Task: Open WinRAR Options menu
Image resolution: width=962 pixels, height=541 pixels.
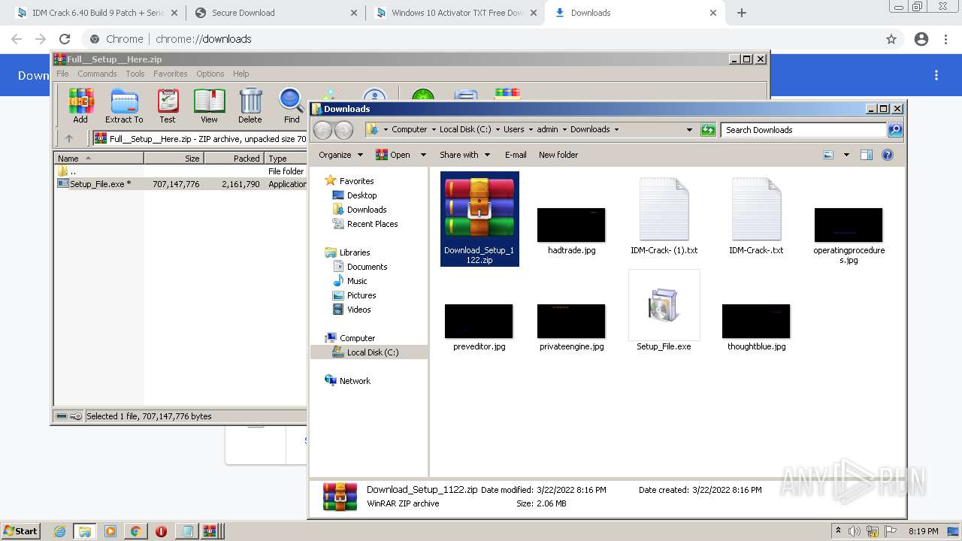Action: tap(210, 74)
